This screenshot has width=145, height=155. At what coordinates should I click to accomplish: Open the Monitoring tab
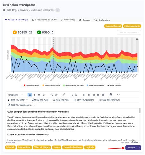click(68, 20)
